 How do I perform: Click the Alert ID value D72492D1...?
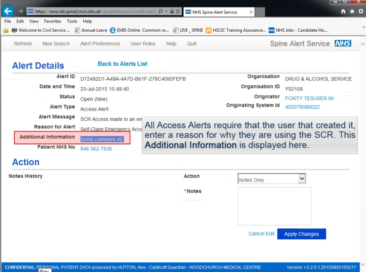(133, 79)
